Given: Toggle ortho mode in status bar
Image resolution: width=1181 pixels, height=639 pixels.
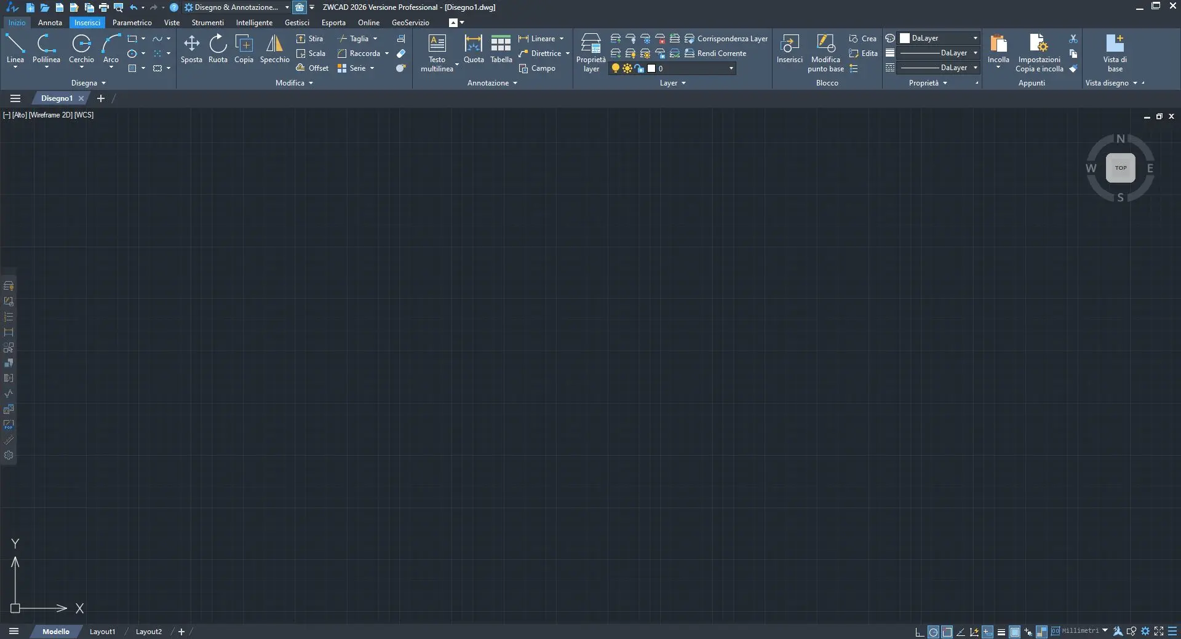Looking at the screenshot, I should (x=920, y=632).
